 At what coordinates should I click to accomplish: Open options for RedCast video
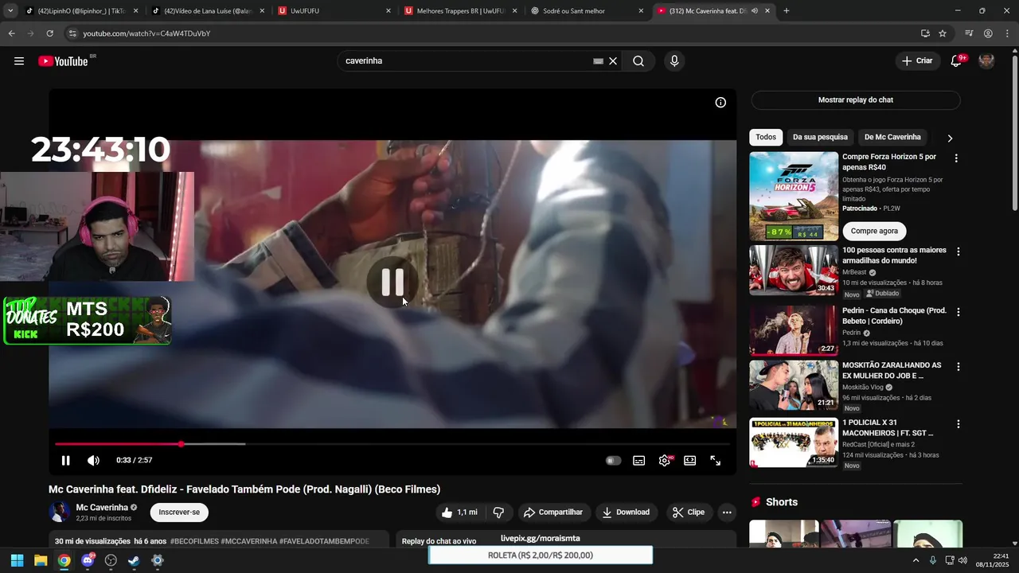point(958,424)
